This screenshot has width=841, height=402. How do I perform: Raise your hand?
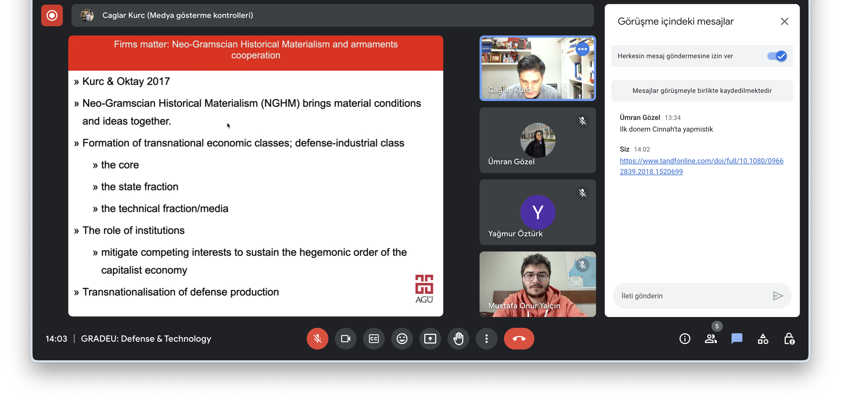tap(458, 339)
